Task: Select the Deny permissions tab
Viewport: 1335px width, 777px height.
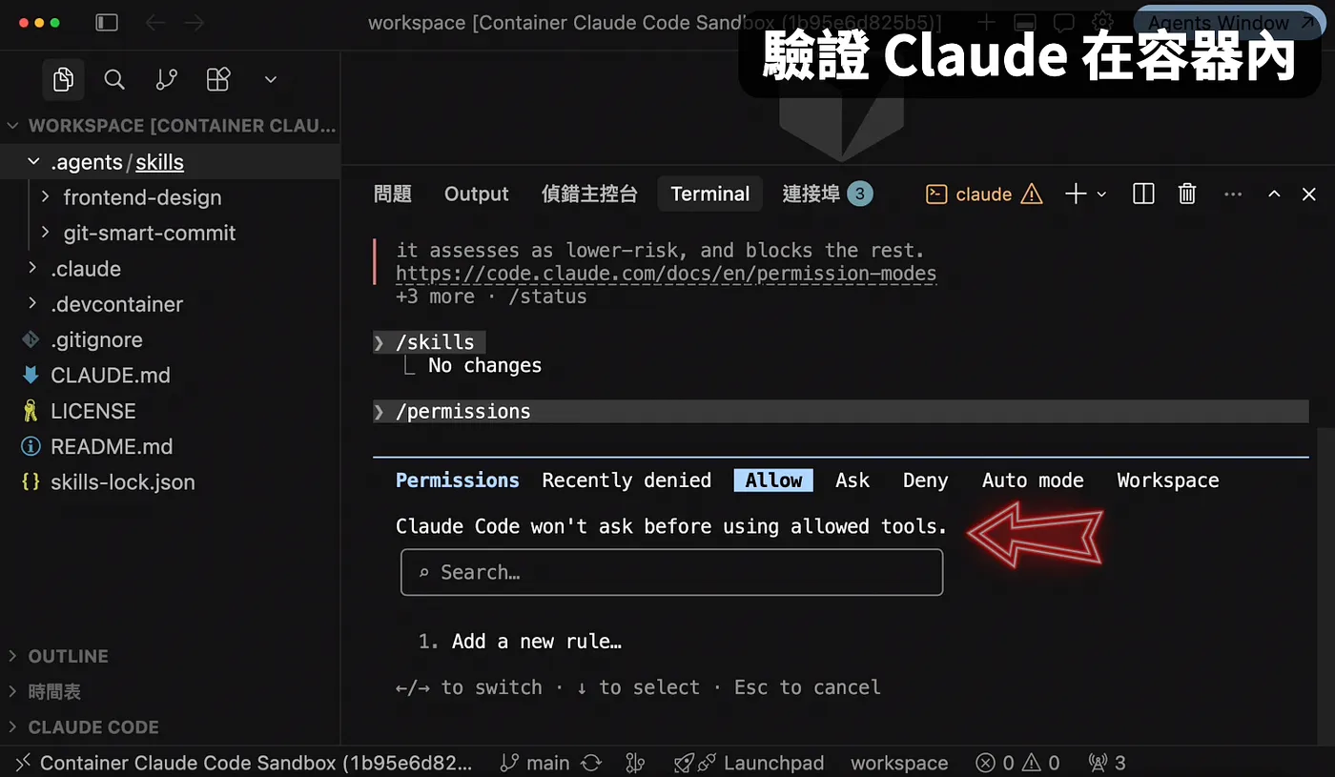Action: click(926, 481)
